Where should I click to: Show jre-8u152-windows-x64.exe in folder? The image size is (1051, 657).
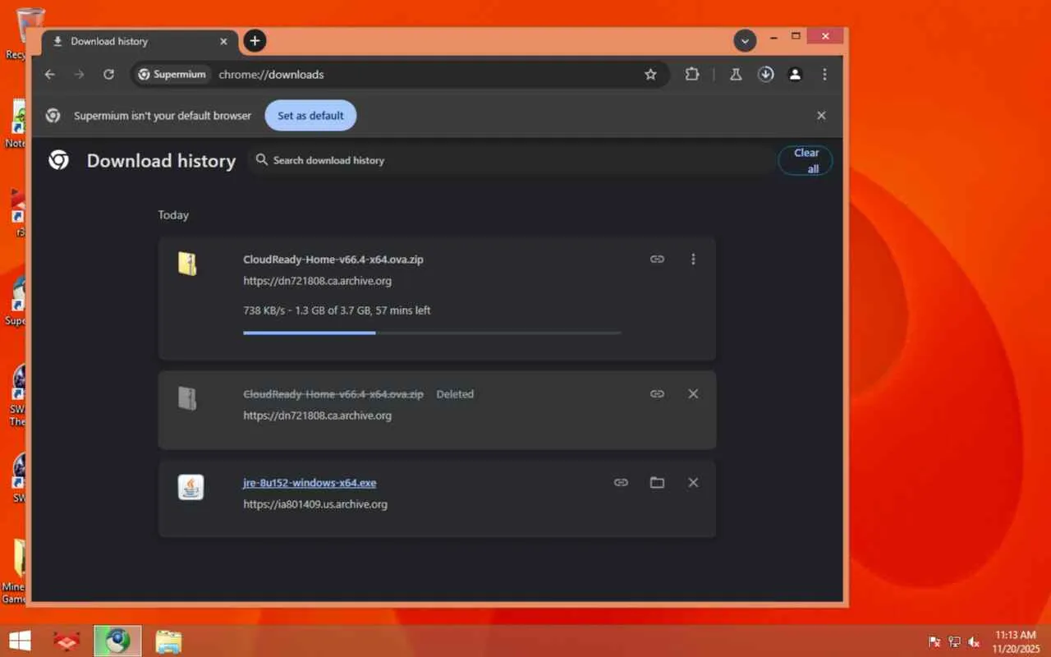pyautogui.click(x=657, y=483)
